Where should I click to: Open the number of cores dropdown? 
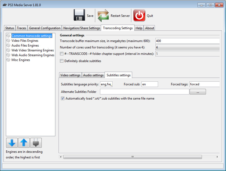click(x=187, y=47)
